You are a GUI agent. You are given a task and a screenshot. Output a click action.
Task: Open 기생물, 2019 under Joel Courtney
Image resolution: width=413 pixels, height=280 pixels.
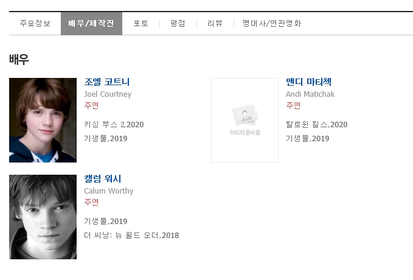pos(106,138)
